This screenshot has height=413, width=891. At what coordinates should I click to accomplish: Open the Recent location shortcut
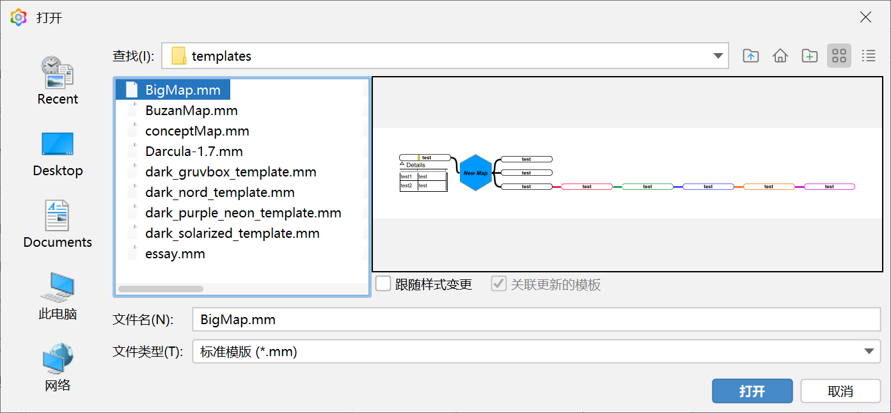[58, 81]
